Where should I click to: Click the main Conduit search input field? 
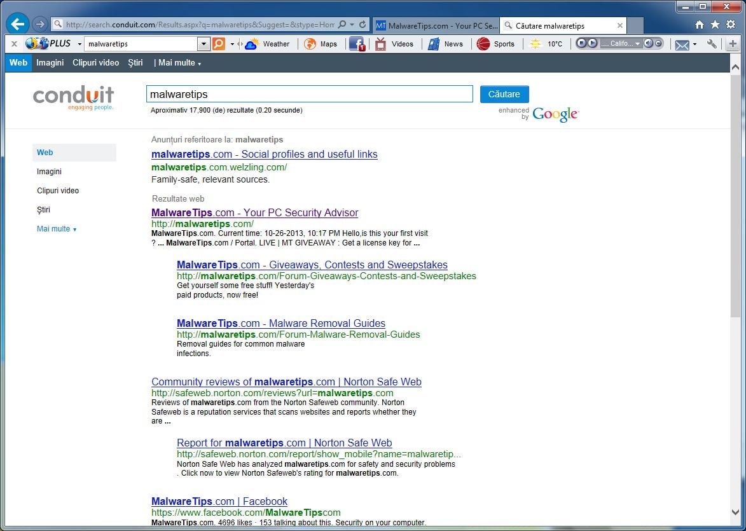tap(309, 94)
